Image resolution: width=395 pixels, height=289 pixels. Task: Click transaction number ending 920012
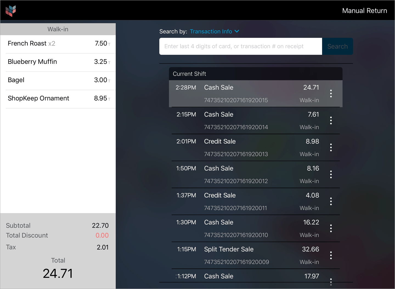pos(236,181)
